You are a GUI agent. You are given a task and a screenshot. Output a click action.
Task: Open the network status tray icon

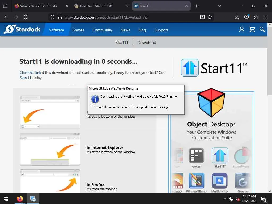point(231,199)
